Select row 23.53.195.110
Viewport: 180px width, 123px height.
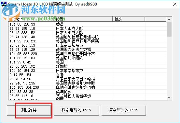[x=88, y=28]
